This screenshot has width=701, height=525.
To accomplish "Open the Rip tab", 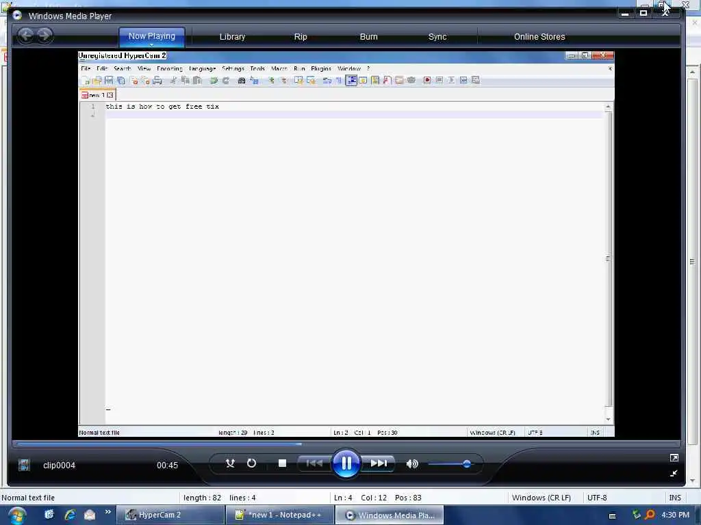I will pos(301,37).
